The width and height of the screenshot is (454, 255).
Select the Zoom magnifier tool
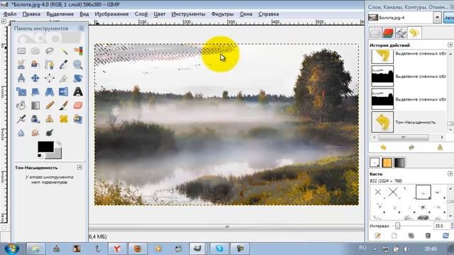[78, 64]
